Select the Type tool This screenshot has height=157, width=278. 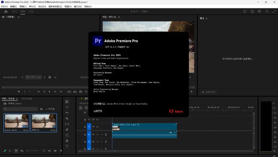coord(67,147)
